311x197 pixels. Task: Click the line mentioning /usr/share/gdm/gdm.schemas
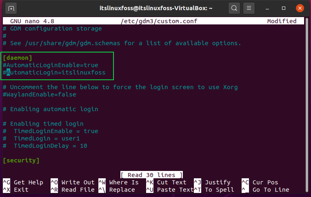pos(122,43)
